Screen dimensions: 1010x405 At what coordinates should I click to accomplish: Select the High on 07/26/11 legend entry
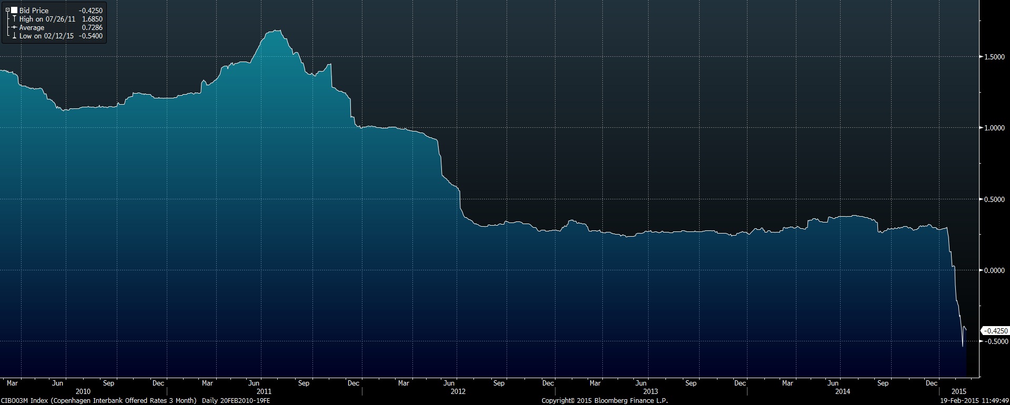pyautogui.click(x=47, y=19)
